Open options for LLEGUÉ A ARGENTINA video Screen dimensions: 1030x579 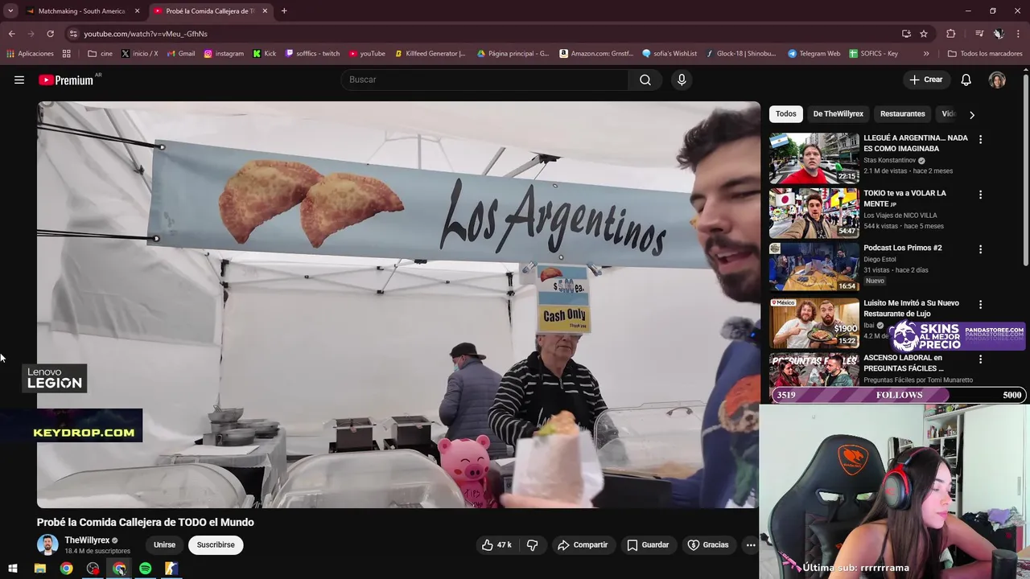[980, 139]
